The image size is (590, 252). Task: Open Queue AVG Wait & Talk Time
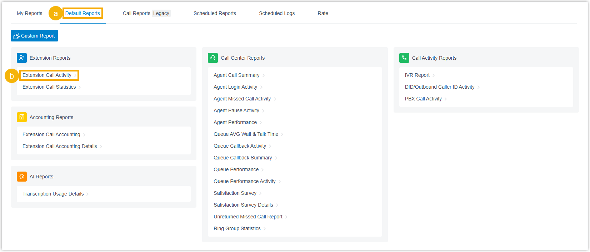coord(246,134)
